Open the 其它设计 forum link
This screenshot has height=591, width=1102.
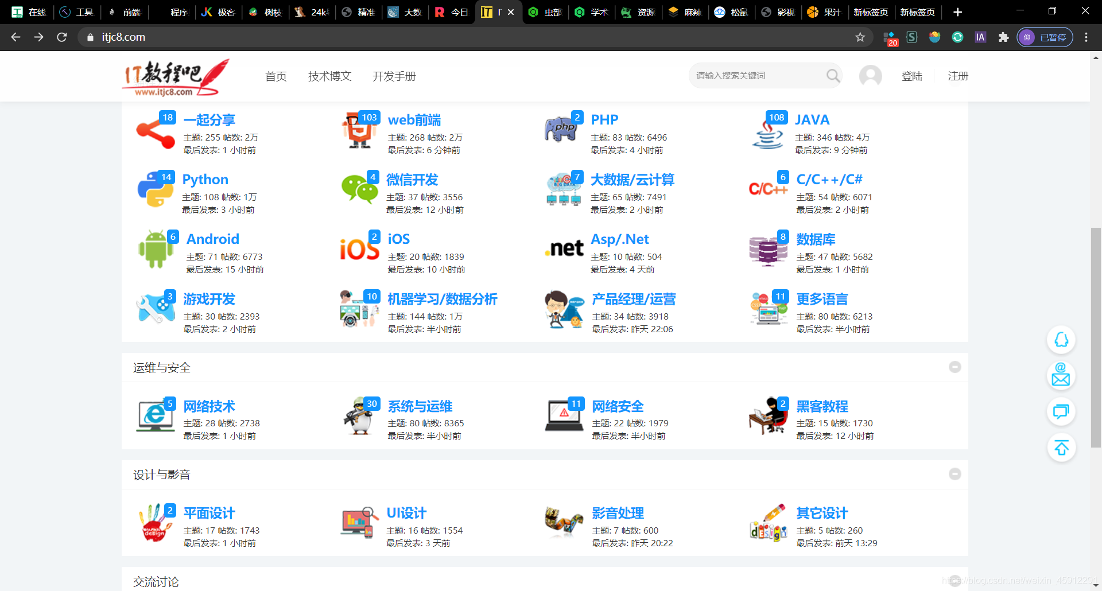(x=822, y=513)
